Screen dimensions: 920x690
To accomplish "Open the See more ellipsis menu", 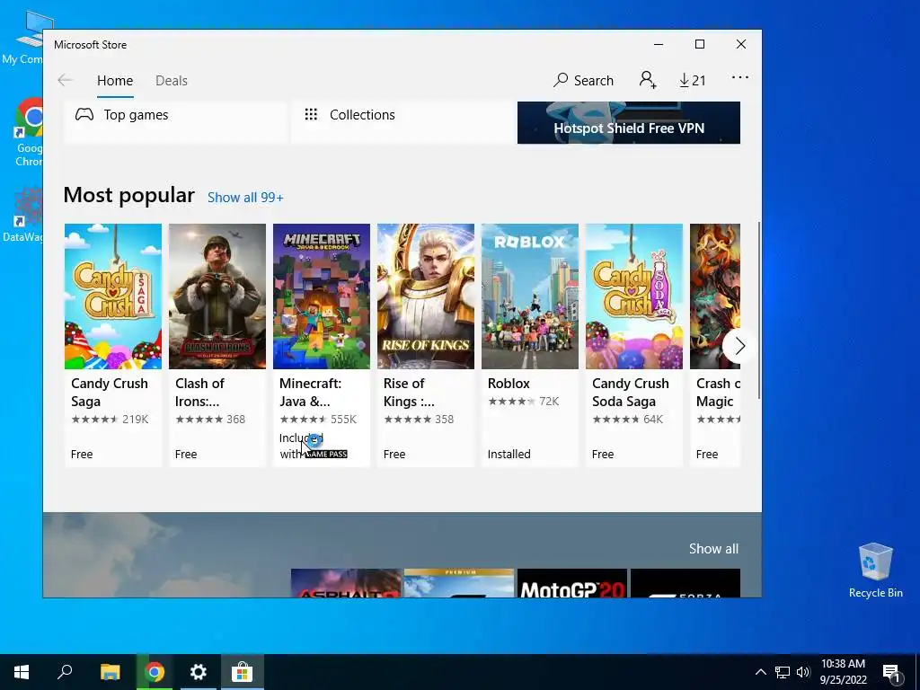I will coord(740,77).
